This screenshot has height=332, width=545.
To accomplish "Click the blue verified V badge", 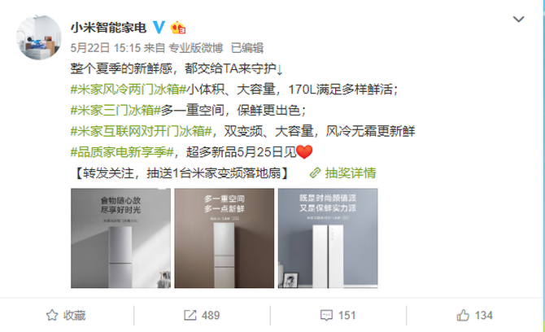I will (x=159, y=27).
